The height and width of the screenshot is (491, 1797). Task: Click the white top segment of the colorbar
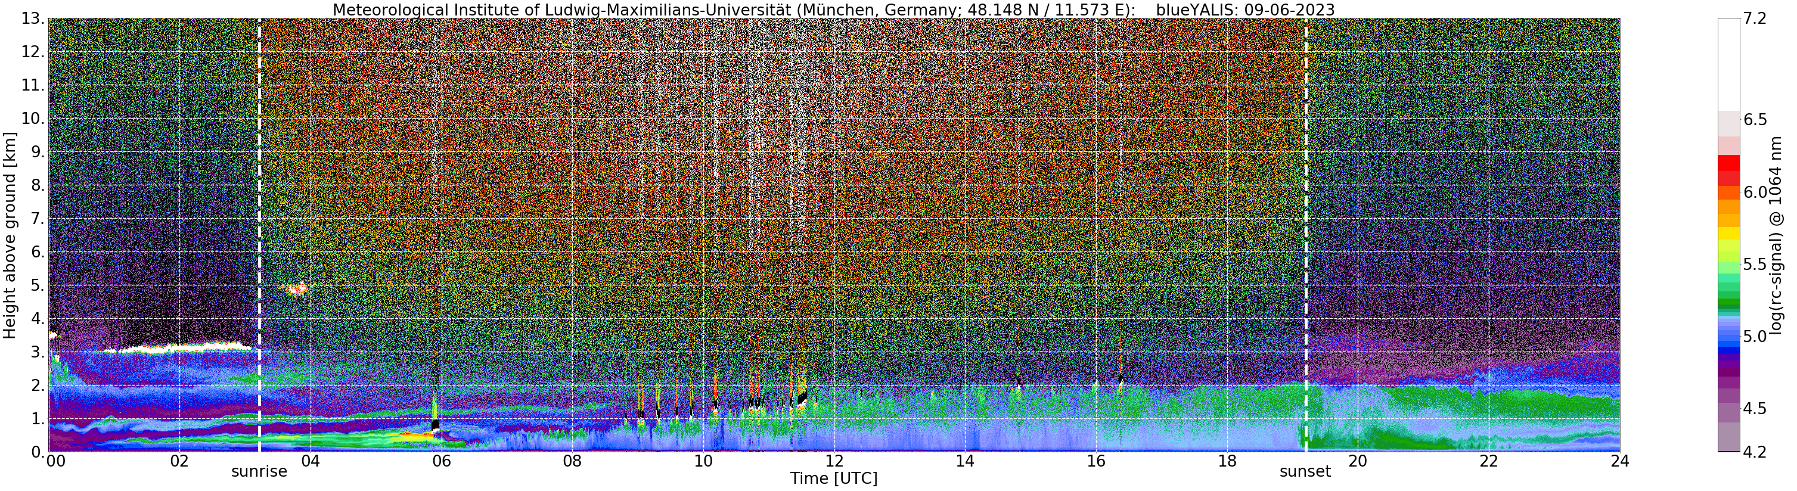(1728, 64)
